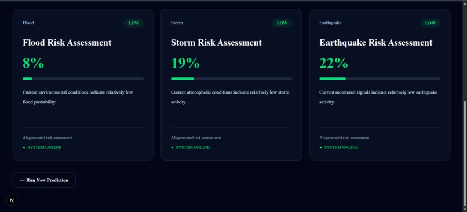Image resolution: width=467 pixels, height=212 pixels.
Task: Click the low earthquake activity description
Action: click(378, 97)
